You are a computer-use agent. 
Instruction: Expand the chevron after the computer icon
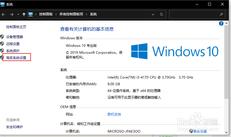(x=36, y=14)
